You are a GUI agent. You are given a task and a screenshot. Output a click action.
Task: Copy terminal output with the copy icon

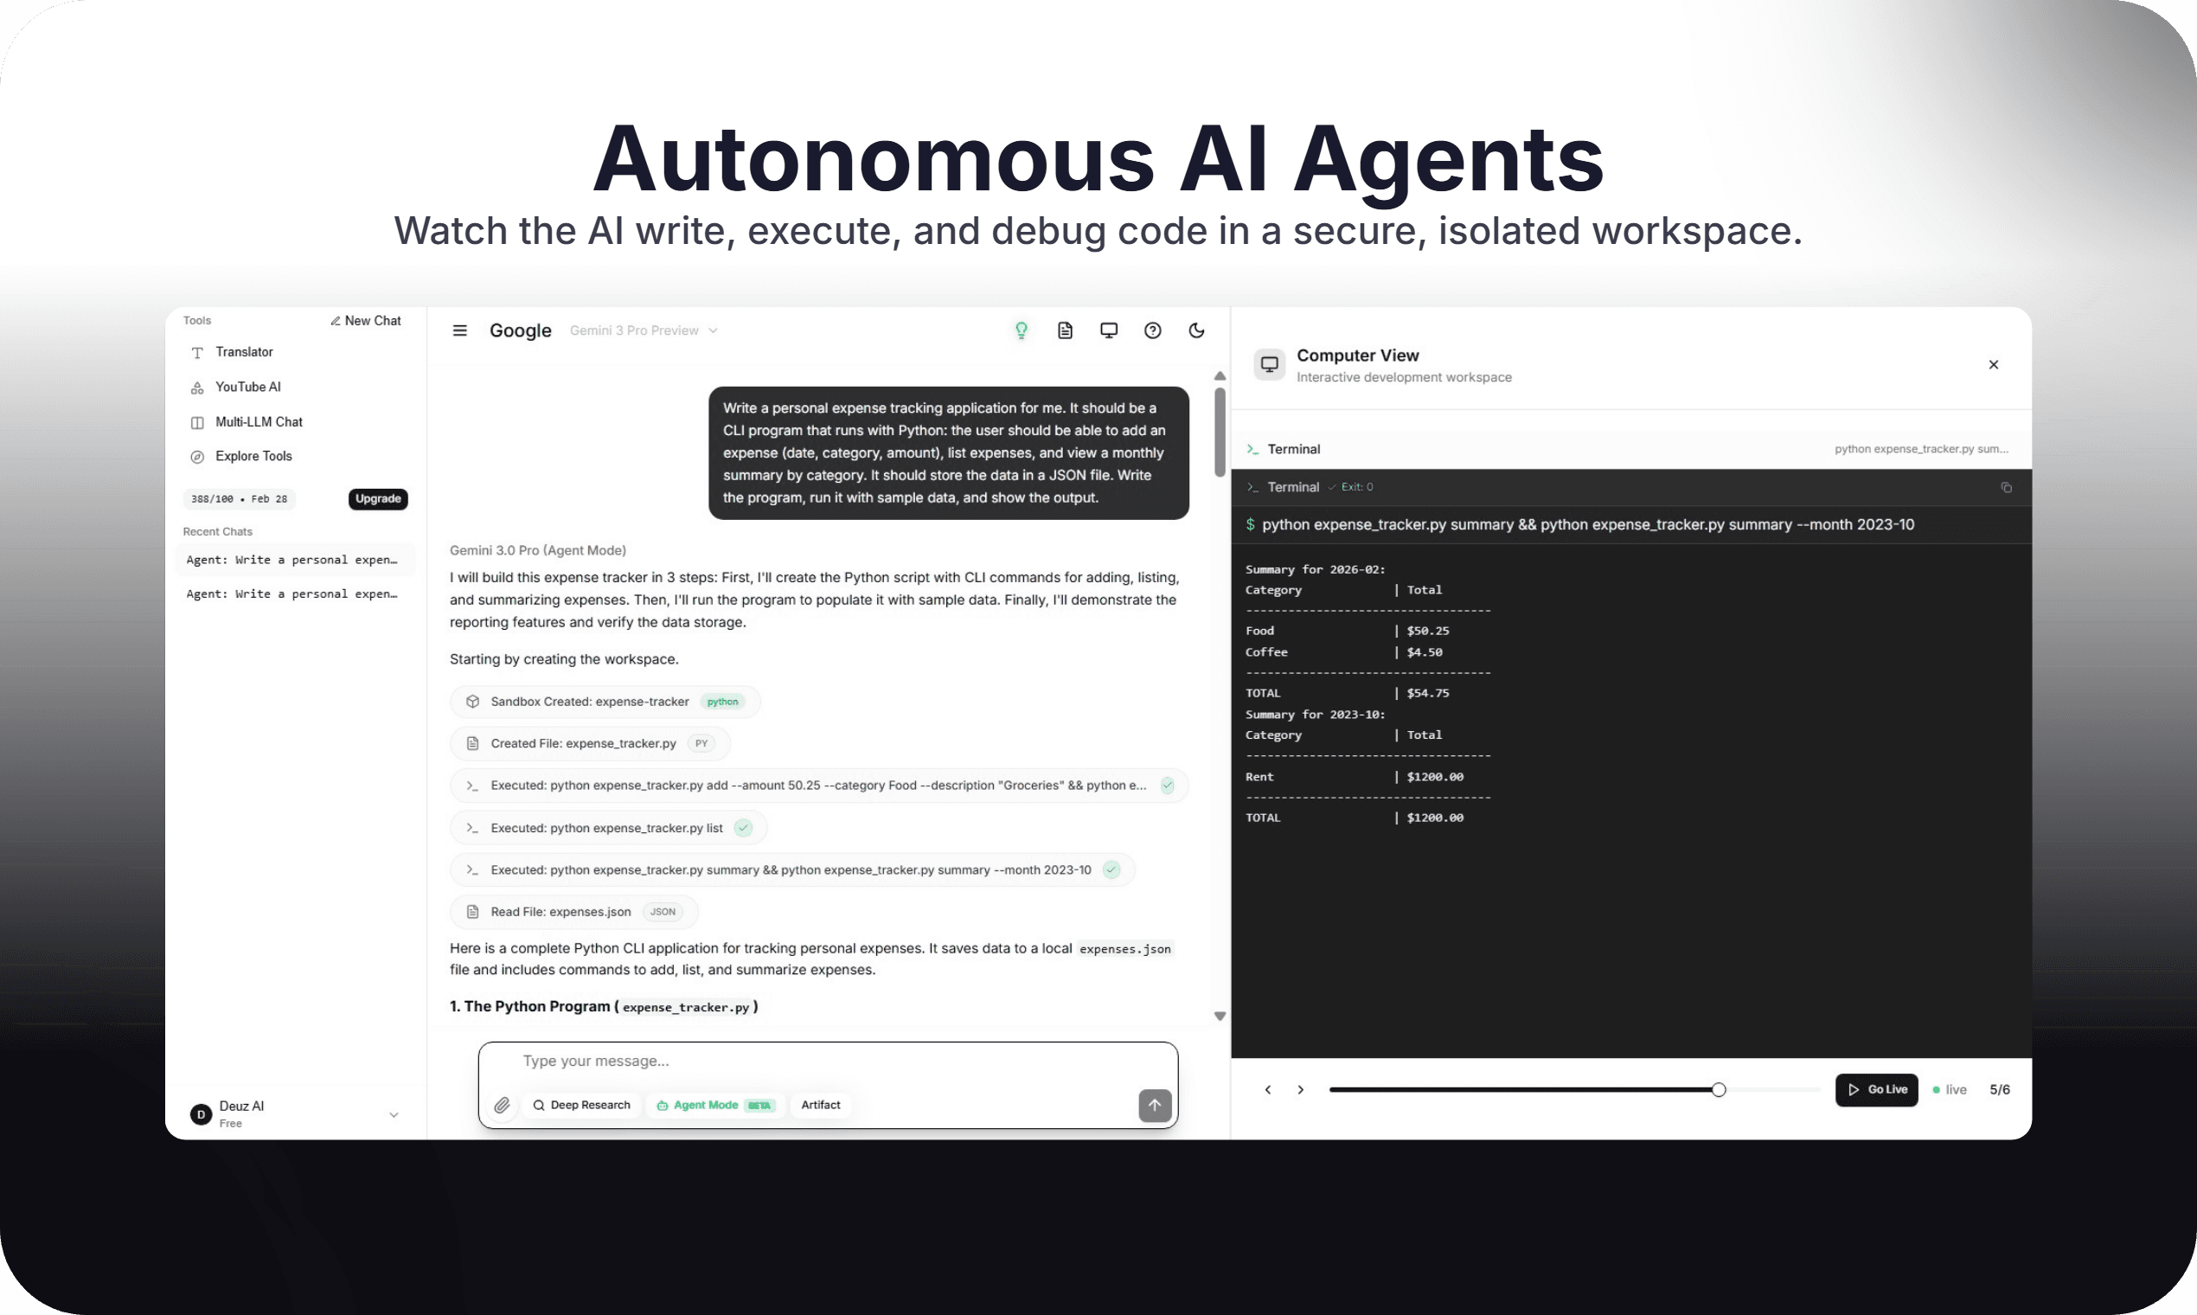[x=2006, y=487]
